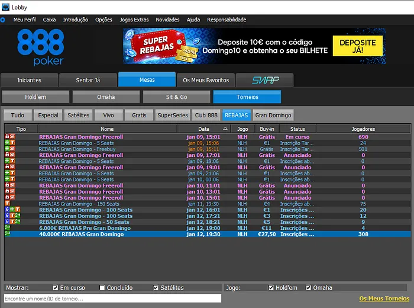Viewport: 414px width, 308px height.
Task: Click the orange T icon on jan 12, 17:21 row
Action: (12, 216)
